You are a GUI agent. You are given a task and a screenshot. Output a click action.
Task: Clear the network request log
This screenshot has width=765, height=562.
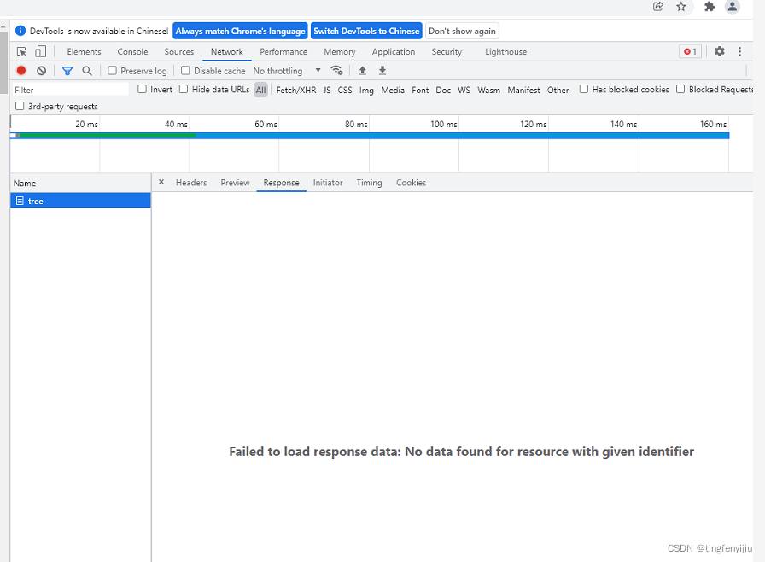click(41, 70)
